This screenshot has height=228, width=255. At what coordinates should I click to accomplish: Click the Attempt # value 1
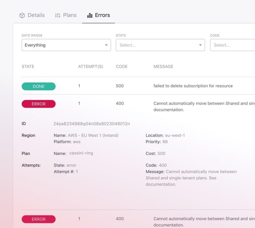click(77, 172)
